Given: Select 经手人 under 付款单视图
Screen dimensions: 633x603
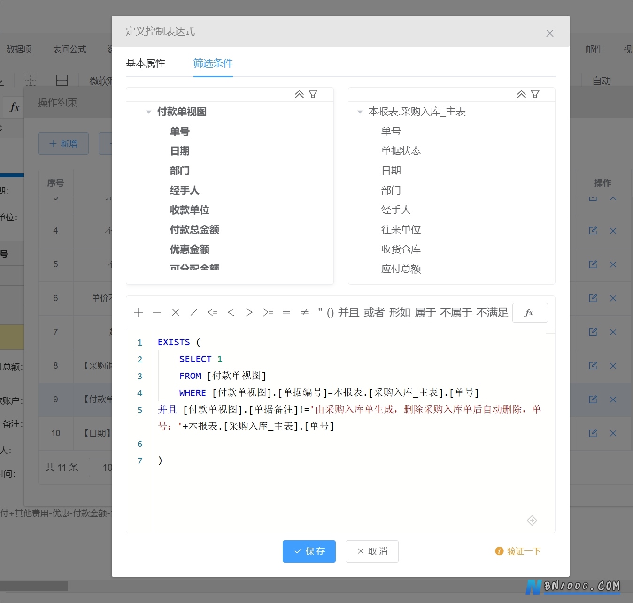Looking at the screenshot, I should click(185, 190).
